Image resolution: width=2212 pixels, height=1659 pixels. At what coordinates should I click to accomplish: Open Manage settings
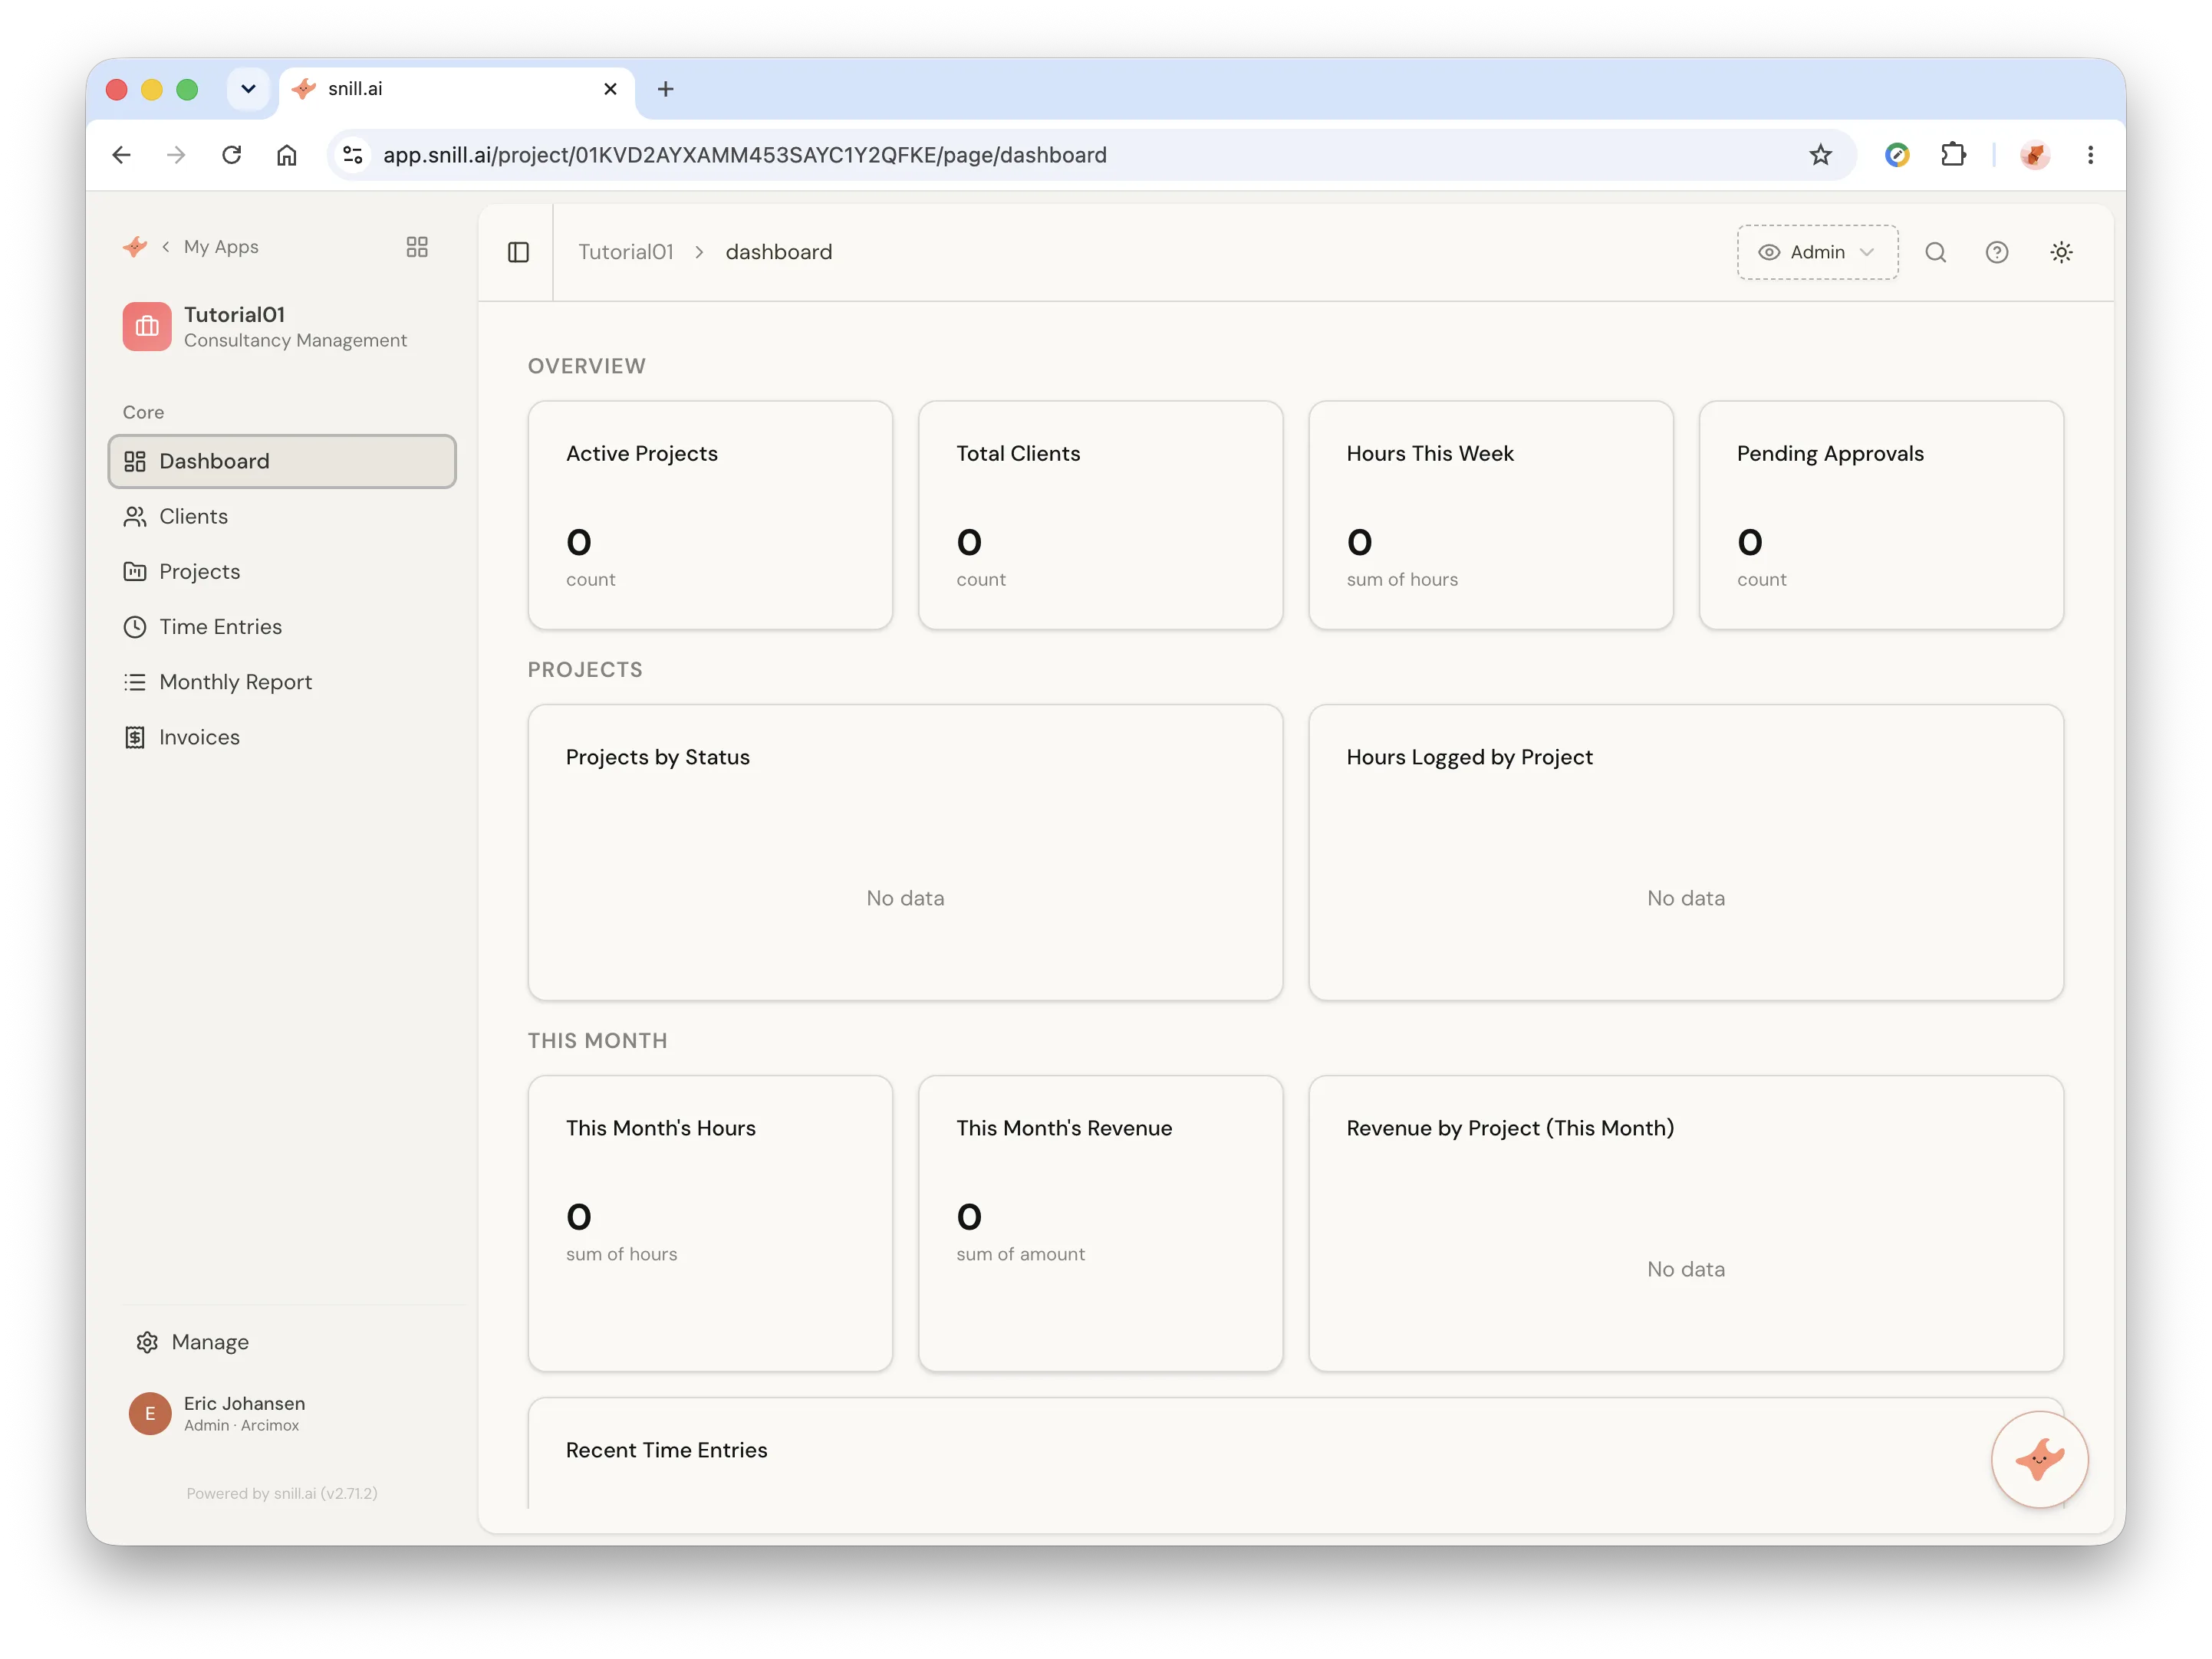click(193, 1342)
